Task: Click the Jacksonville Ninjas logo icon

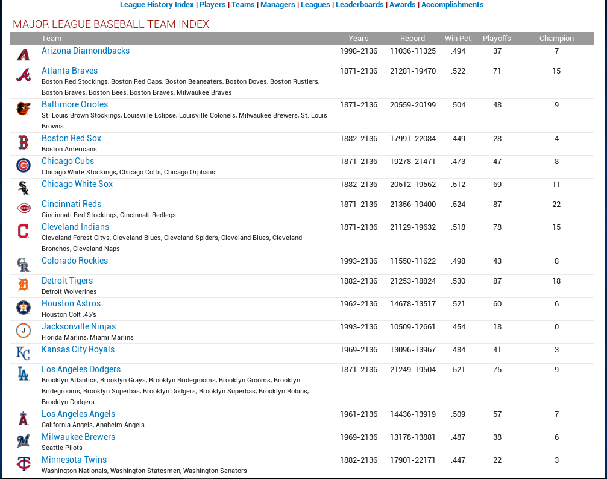Action: tap(23, 331)
